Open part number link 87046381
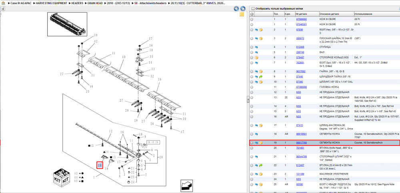 301,24
